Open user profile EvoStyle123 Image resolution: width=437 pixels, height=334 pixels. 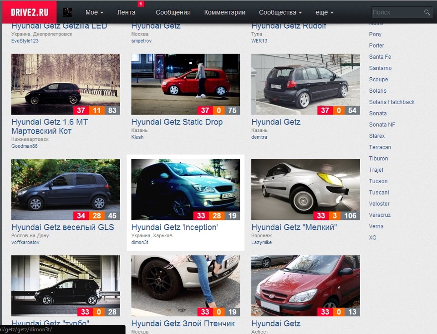pos(25,40)
